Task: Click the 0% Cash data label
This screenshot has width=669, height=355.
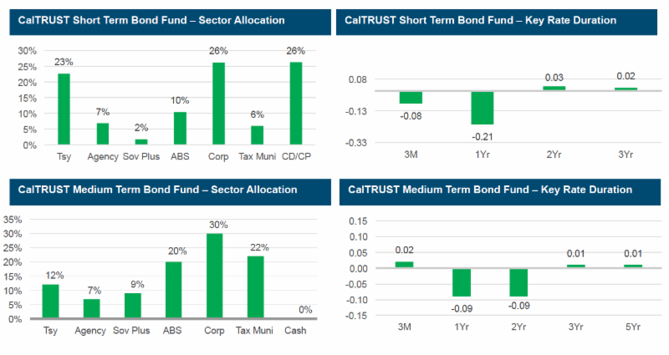Action: [x=304, y=310]
